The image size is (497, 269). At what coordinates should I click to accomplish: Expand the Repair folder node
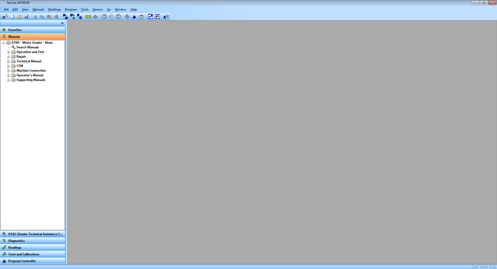click(8, 57)
